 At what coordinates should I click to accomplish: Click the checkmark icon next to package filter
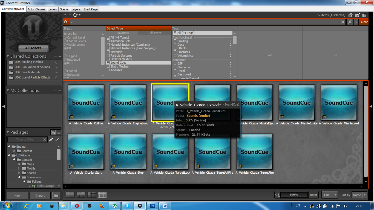[57, 139]
